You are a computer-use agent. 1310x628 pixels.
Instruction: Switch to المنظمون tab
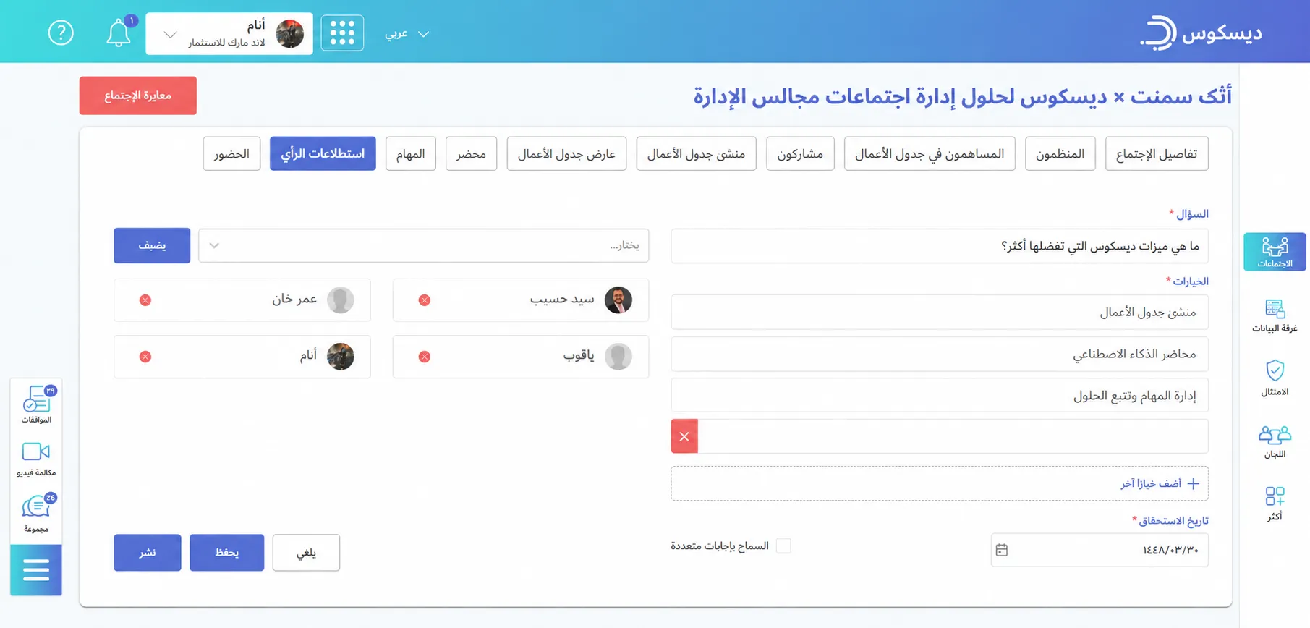click(x=1060, y=153)
